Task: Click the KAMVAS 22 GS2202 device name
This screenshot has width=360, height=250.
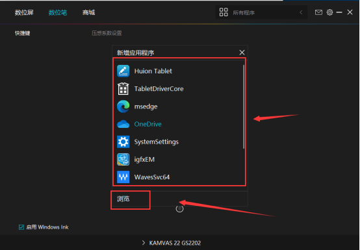Action: pos(175,243)
